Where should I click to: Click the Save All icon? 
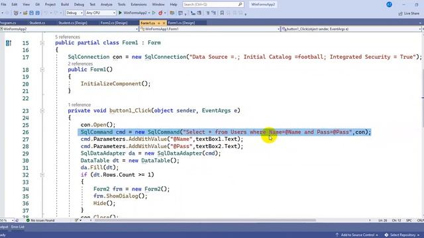[38, 13]
